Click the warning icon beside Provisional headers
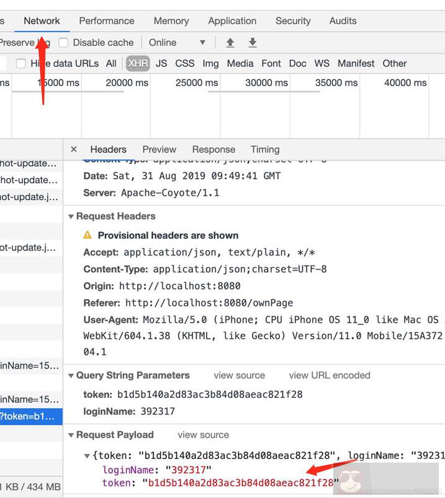 [88, 236]
